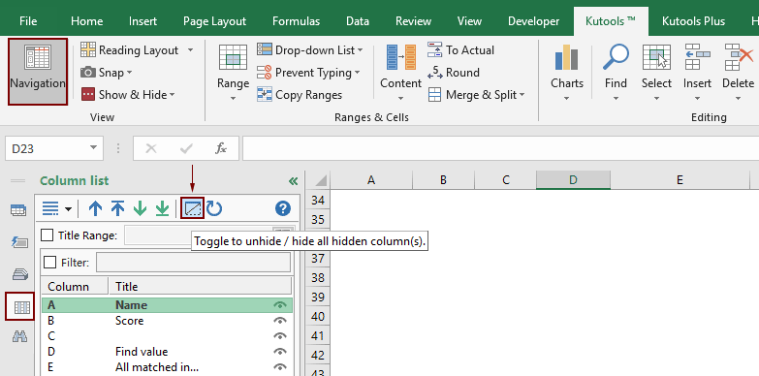Screen dimensions: 759x376
Task: Click Drop-down List tool
Action: point(310,49)
